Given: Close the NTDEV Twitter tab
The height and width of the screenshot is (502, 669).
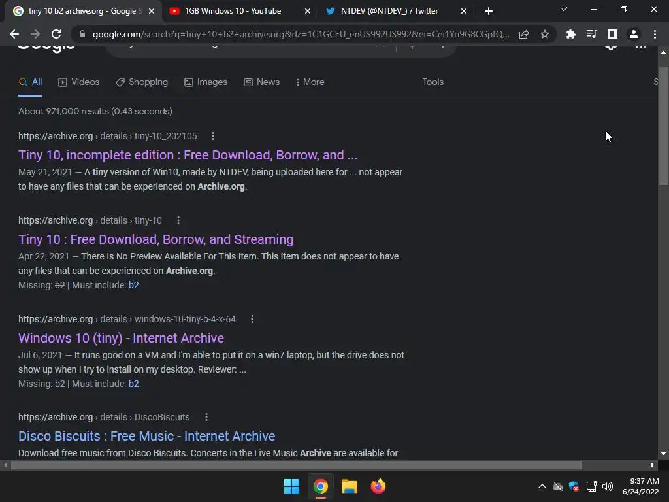Looking at the screenshot, I should (464, 11).
